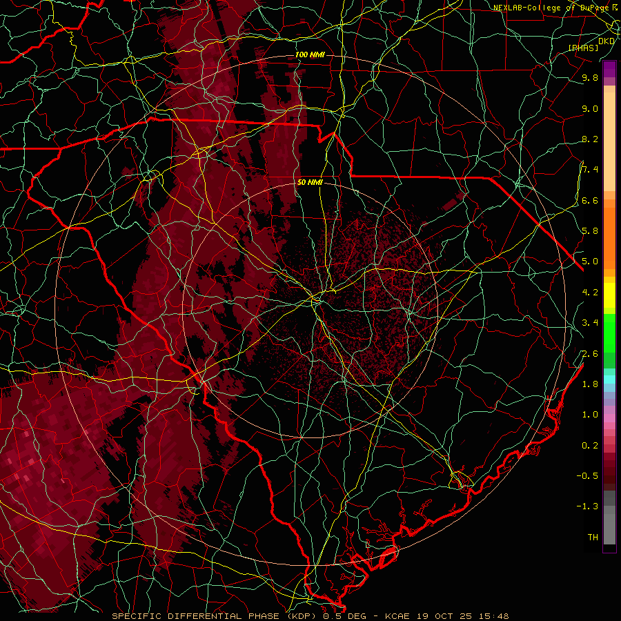Click the 0.2 value on the color scale

pos(590,446)
